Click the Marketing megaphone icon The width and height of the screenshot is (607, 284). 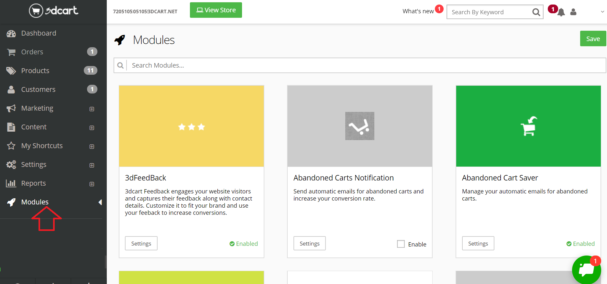tap(11, 108)
